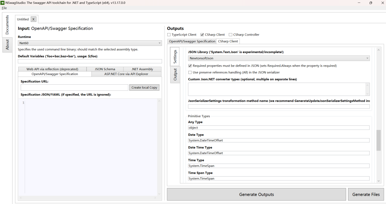
Task: Switch to the Documents side tab
Action: click(x=7, y=25)
